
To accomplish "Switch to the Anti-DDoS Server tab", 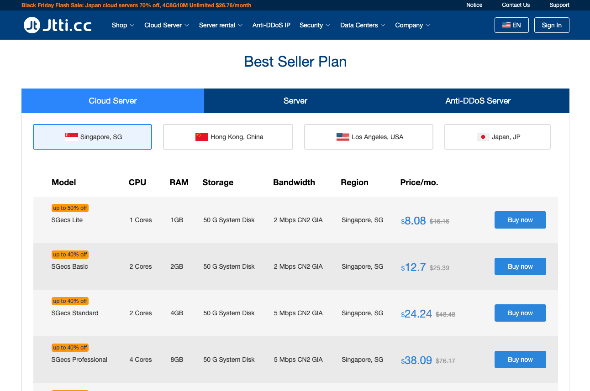I will (x=478, y=101).
